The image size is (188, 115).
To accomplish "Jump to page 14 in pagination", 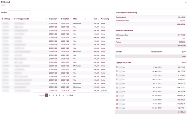I will 67,95.
